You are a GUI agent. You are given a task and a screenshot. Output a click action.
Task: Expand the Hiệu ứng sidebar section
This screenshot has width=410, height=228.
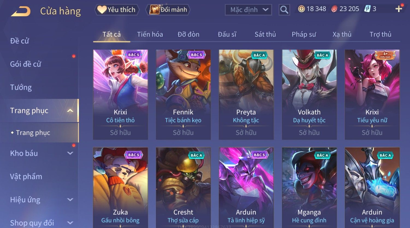tap(70, 200)
